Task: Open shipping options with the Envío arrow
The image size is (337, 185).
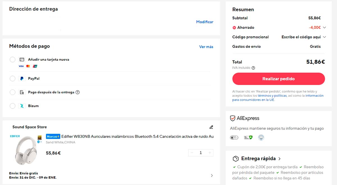Action: (211, 175)
